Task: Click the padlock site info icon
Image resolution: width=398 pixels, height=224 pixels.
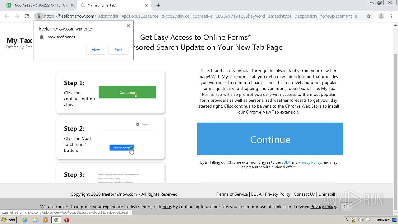Action: [39, 16]
